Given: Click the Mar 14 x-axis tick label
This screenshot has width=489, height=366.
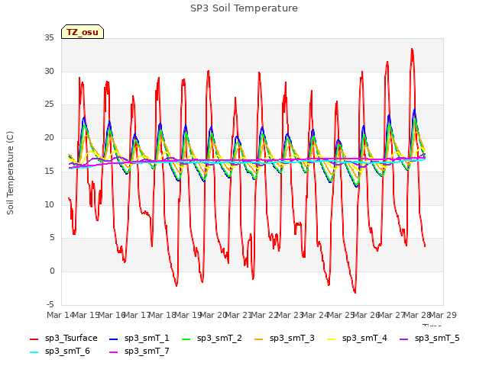Looking at the screenshot, I should [60, 315].
